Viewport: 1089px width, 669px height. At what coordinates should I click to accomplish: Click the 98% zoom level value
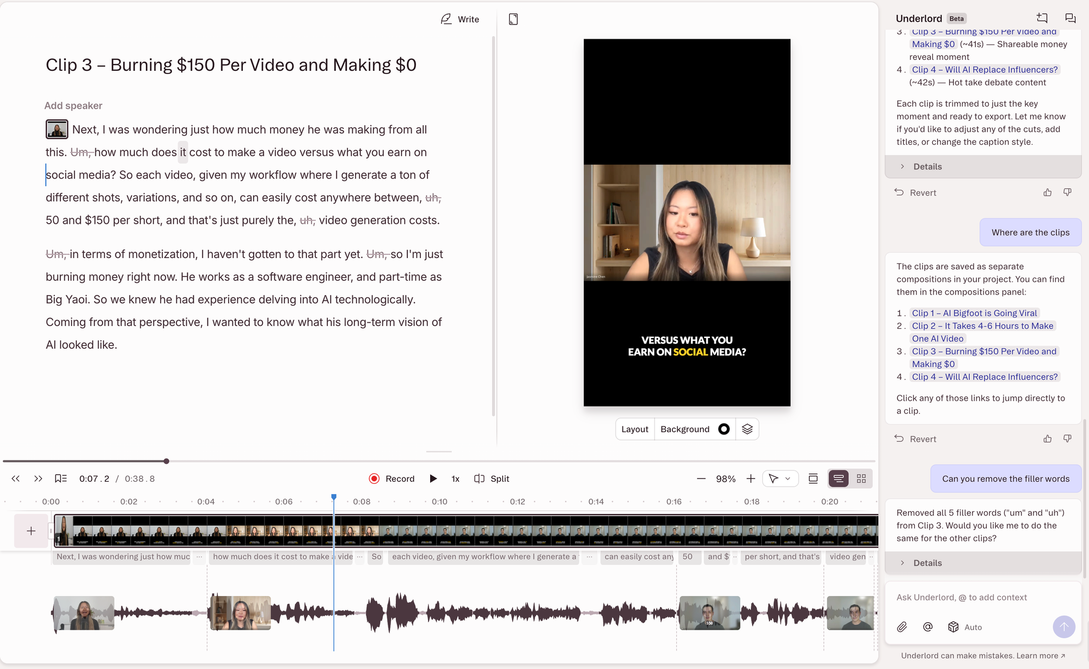point(726,478)
